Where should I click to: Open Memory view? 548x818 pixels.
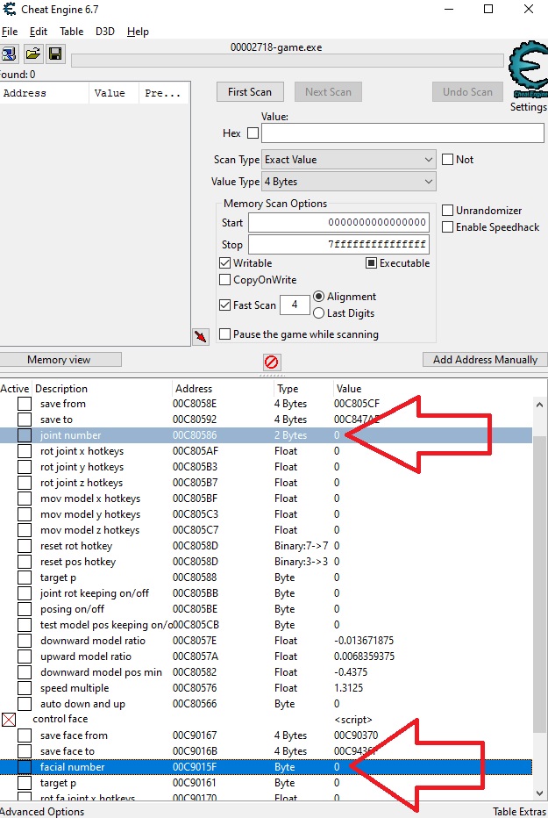pyautogui.click(x=59, y=360)
